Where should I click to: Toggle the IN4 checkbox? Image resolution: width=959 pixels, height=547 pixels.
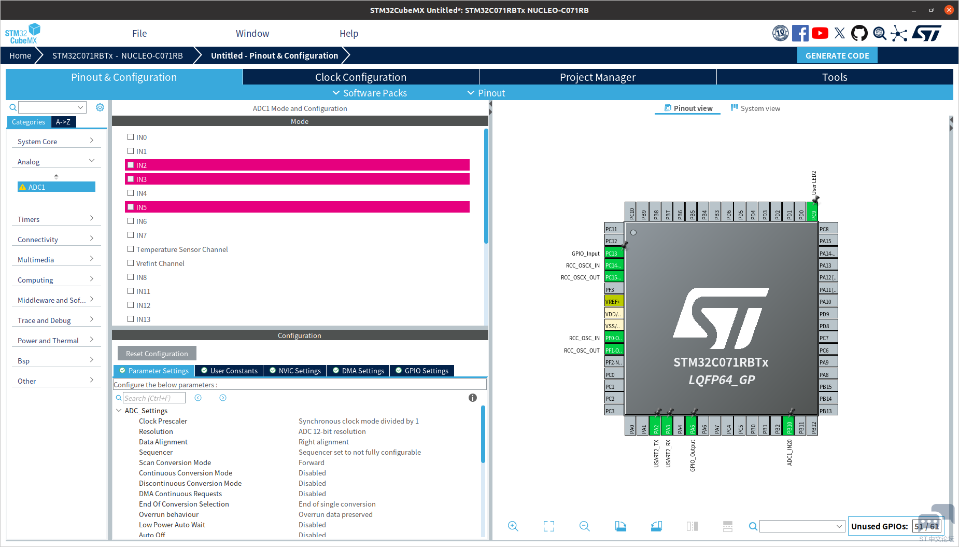131,193
